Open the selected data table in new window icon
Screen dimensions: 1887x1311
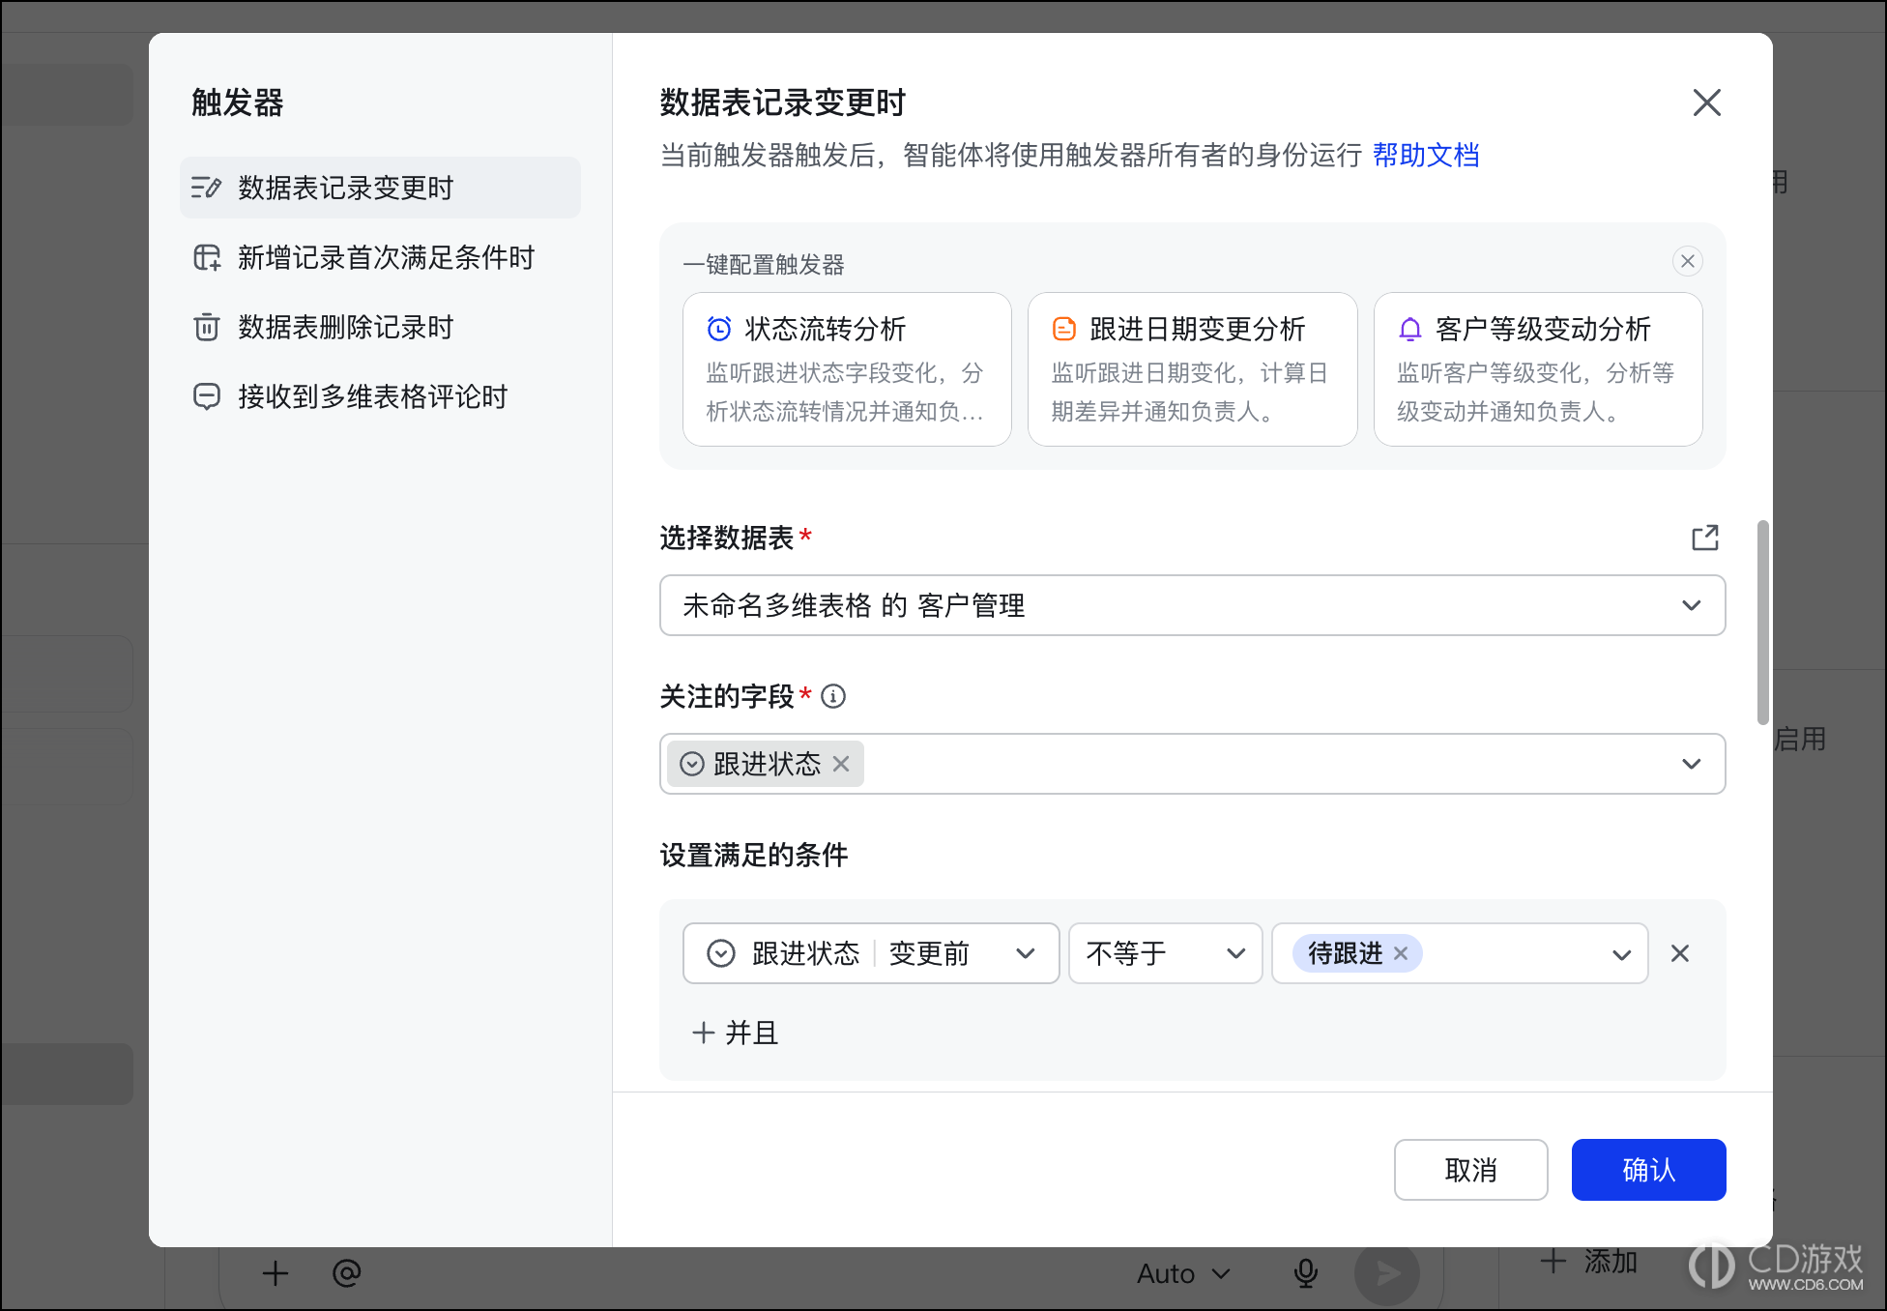(x=1705, y=538)
